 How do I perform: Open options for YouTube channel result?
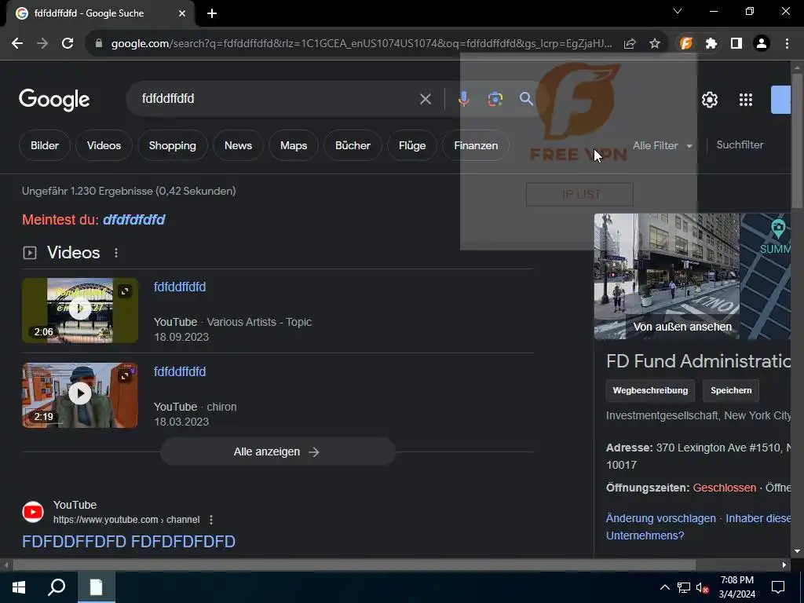click(x=211, y=520)
